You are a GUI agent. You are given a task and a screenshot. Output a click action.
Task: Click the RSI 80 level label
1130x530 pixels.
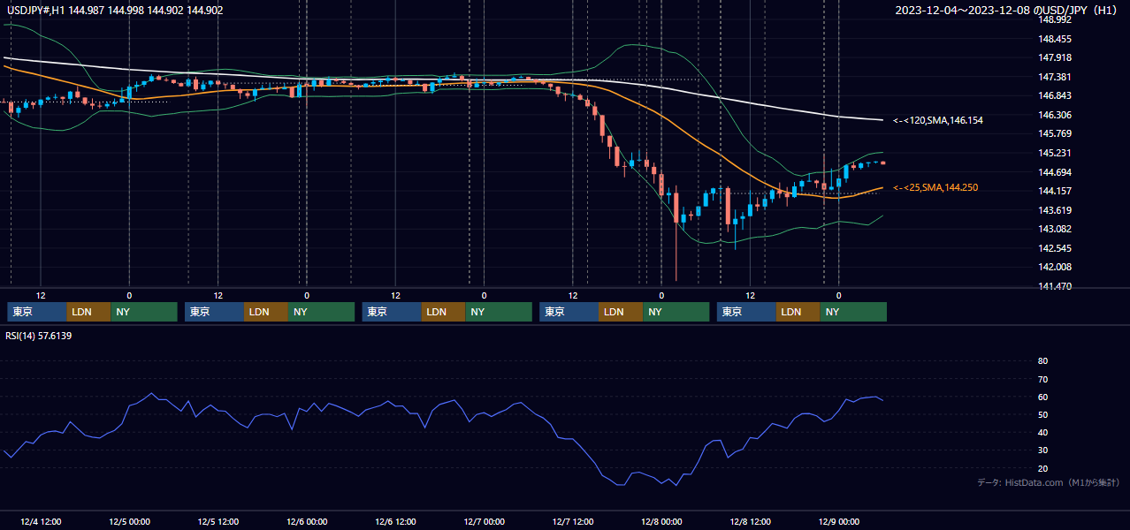(x=1042, y=361)
